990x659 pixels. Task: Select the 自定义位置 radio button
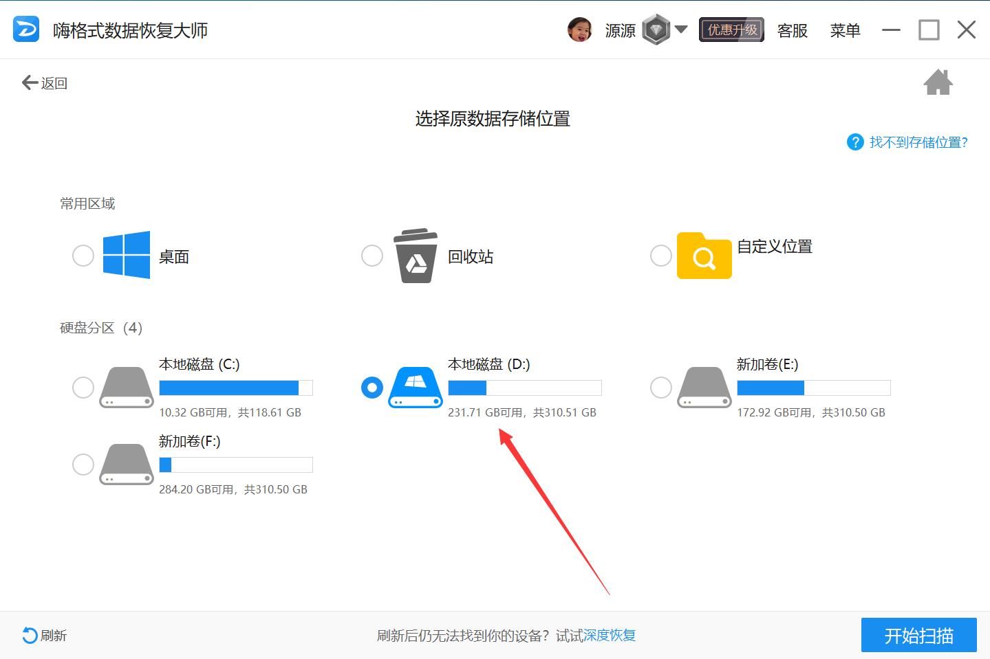661,256
